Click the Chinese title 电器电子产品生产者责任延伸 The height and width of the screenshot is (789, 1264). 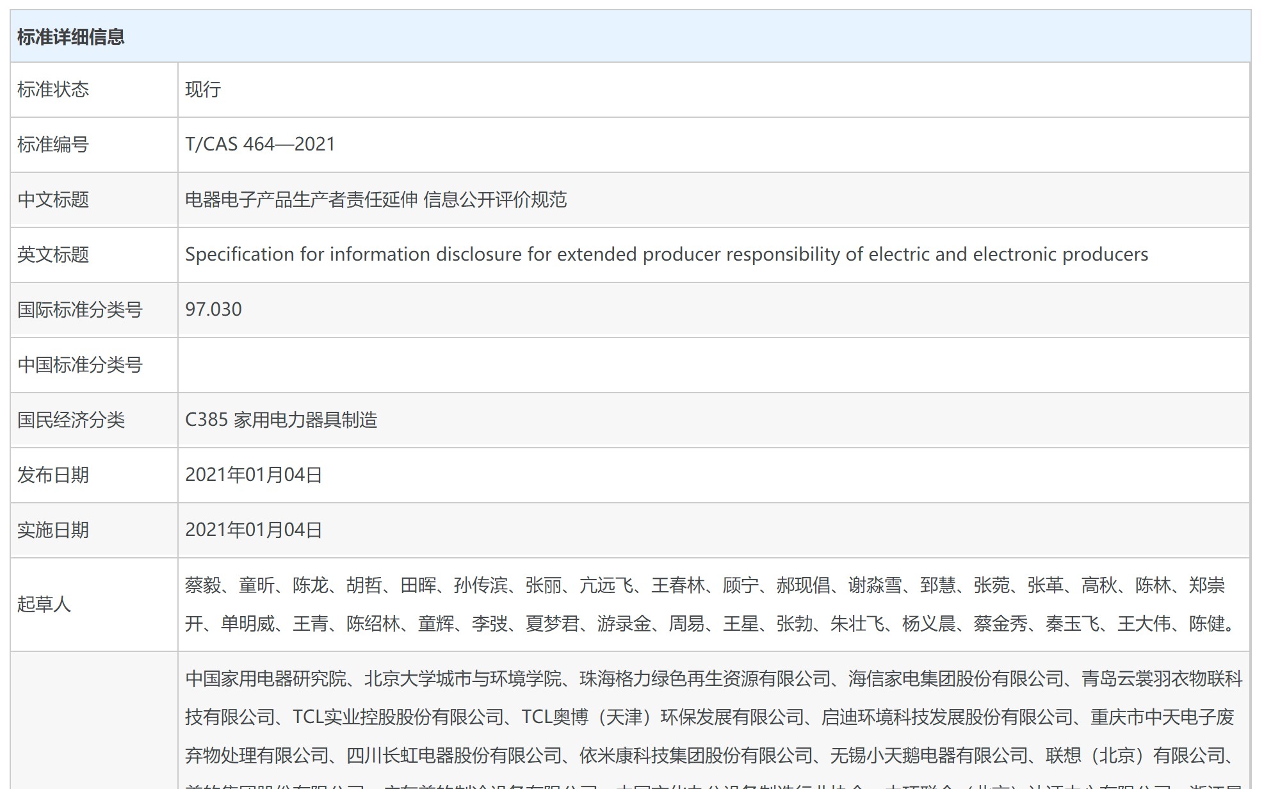coord(301,200)
